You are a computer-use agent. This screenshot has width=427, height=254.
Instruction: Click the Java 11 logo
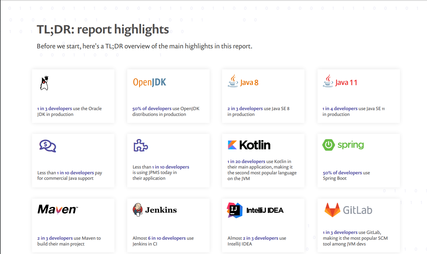pyautogui.click(x=340, y=81)
